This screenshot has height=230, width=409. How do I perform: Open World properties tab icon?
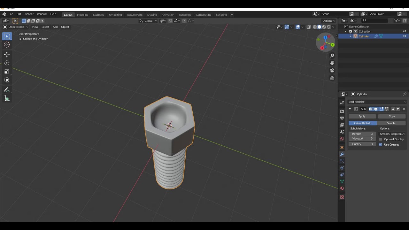(x=342, y=139)
